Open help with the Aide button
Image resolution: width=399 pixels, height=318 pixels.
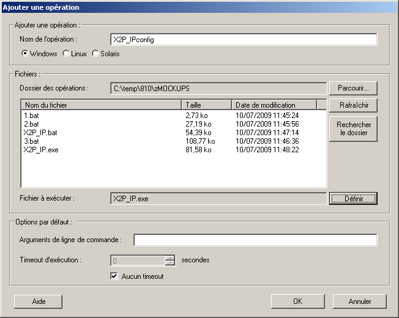[x=38, y=301]
